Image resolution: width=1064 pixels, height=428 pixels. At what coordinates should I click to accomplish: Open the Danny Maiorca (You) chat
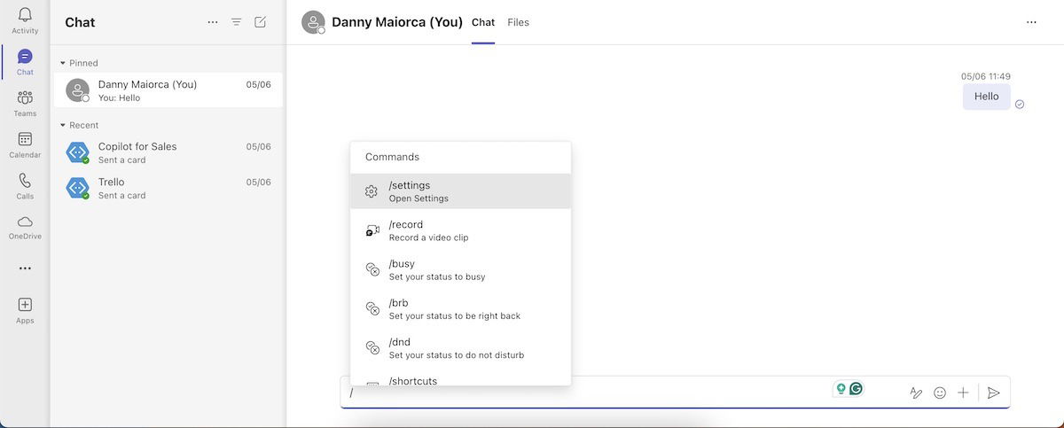[x=168, y=90]
